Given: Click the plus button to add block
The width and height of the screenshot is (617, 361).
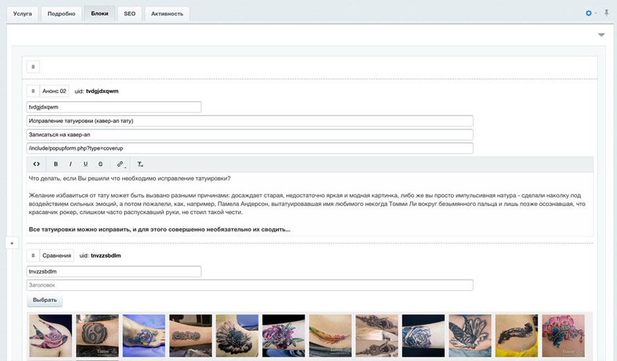Looking at the screenshot, I should coord(11,243).
